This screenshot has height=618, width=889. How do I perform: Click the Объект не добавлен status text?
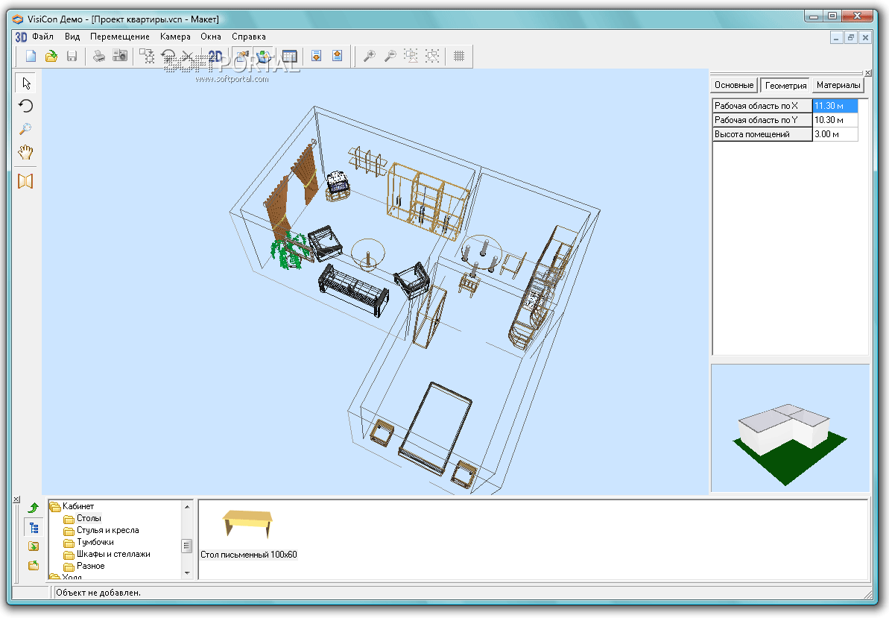[98, 593]
